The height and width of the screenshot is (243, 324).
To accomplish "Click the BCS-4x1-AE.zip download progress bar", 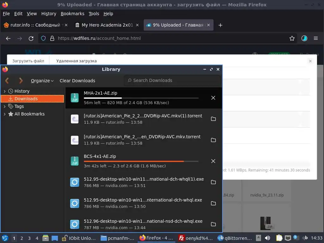I will (141, 161).
